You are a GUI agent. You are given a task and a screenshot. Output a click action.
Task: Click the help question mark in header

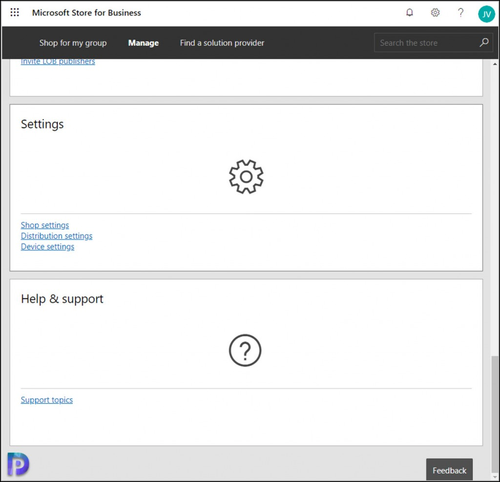[460, 12]
